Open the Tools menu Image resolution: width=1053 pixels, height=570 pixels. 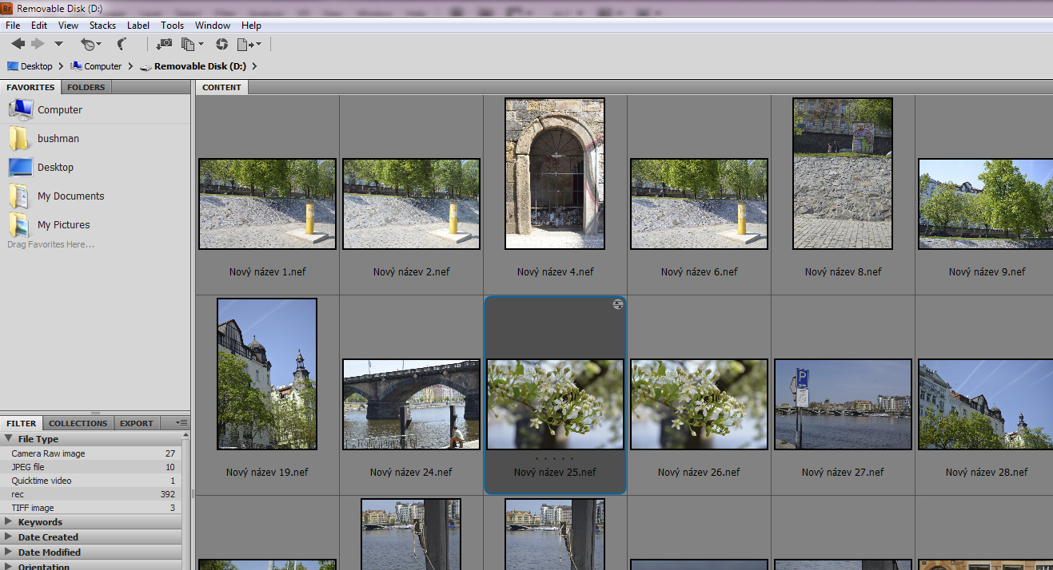coord(173,26)
